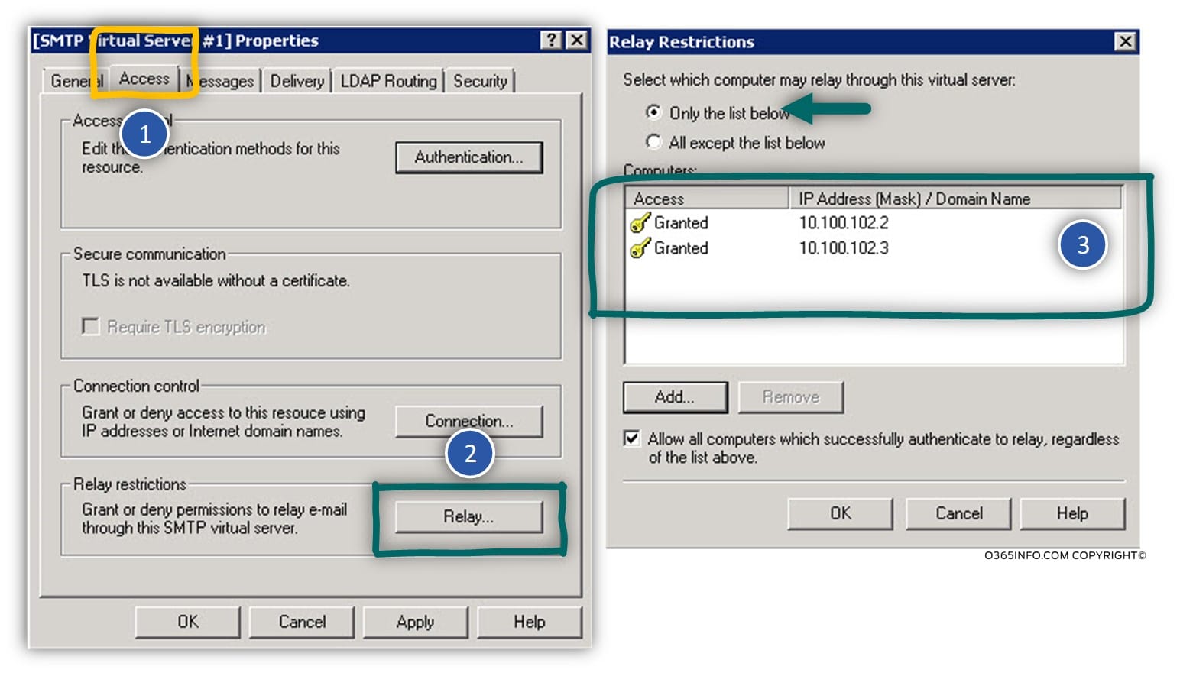The image size is (1180, 676).
Task: Open the Authentication settings button
Action: coord(468,157)
